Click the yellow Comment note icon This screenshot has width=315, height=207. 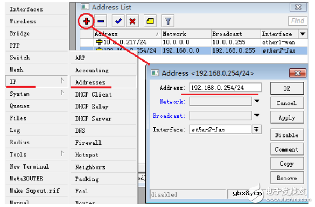(150, 21)
